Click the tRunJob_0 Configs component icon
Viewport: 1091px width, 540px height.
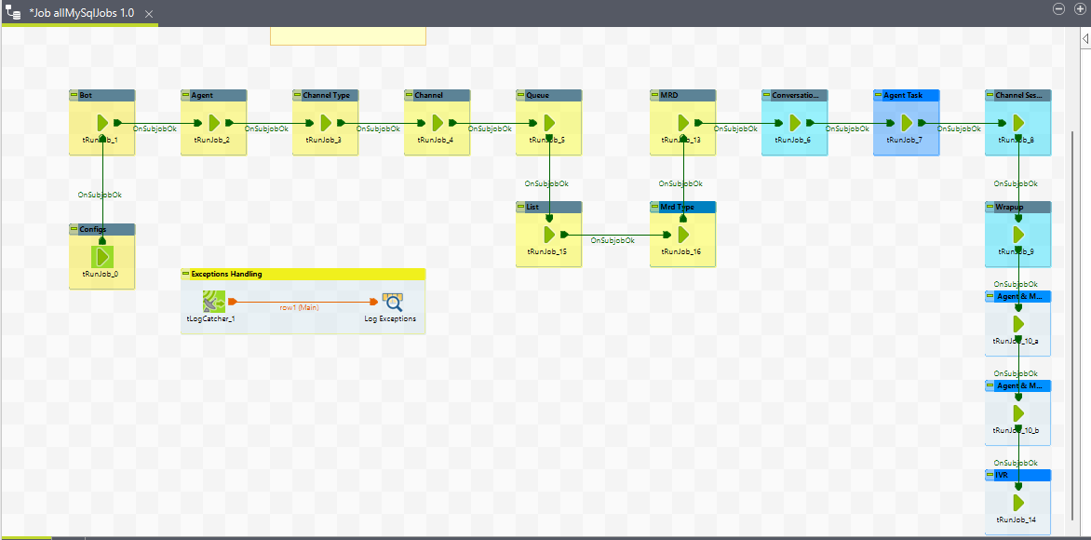(102, 256)
